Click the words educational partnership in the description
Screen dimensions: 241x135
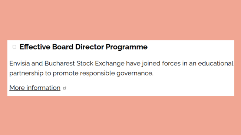[x=216, y=63]
